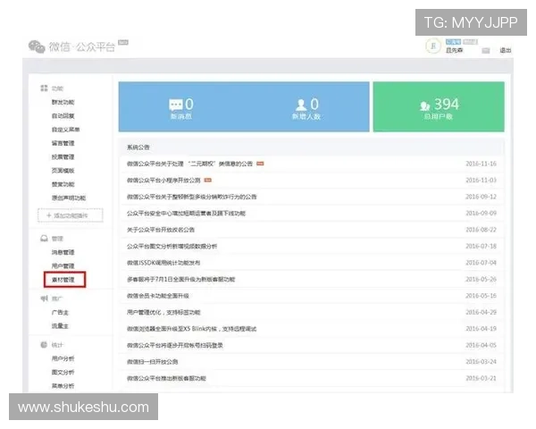Click the 添加功能插件 button

point(70,215)
